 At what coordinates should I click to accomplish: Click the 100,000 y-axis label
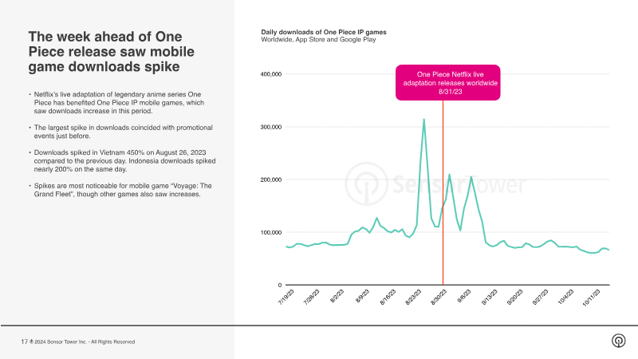pos(271,232)
